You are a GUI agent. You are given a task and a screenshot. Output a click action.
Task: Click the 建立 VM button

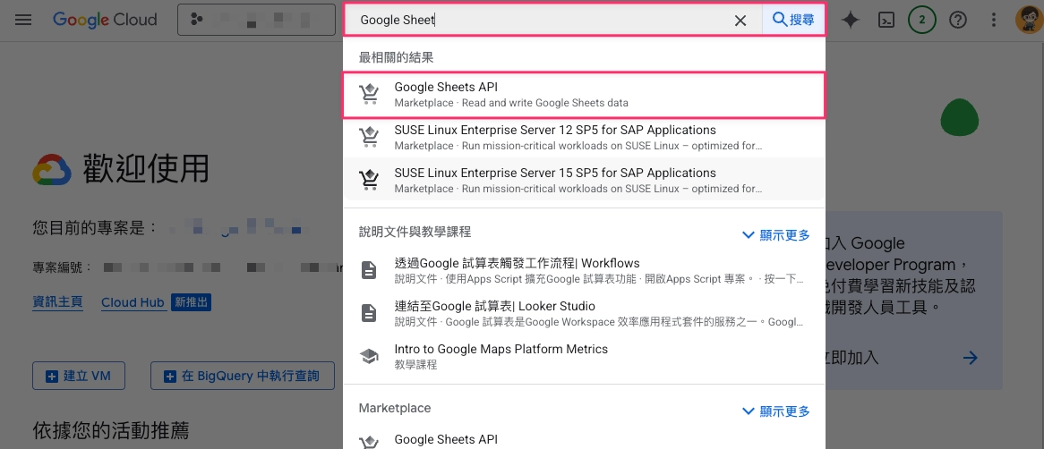pyautogui.click(x=79, y=376)
